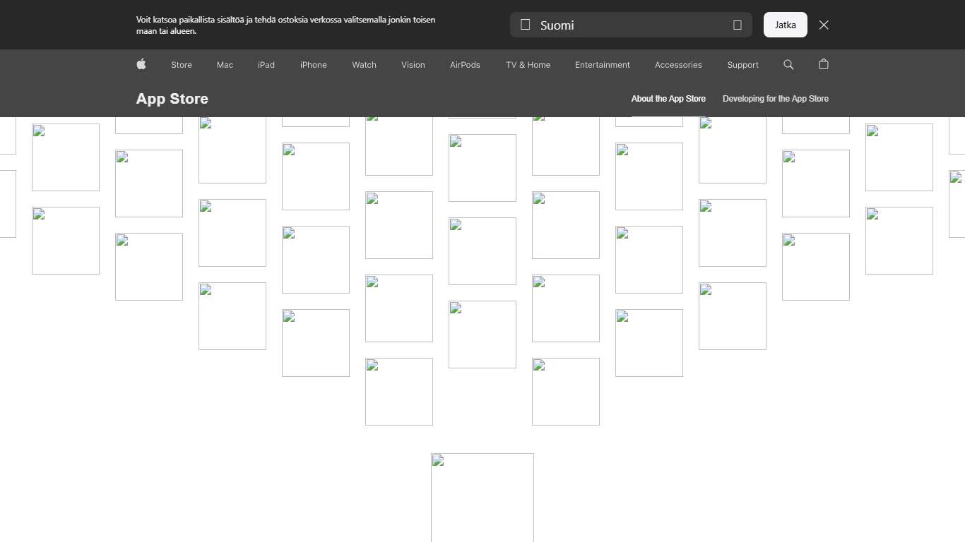Select iPhone in the navigation bar

click(x=313, y=64)
